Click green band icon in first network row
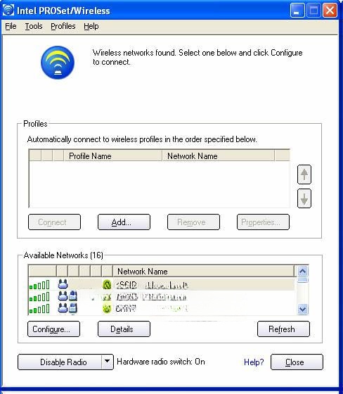The height and width of the screenshot is (394, 343). 107,285
